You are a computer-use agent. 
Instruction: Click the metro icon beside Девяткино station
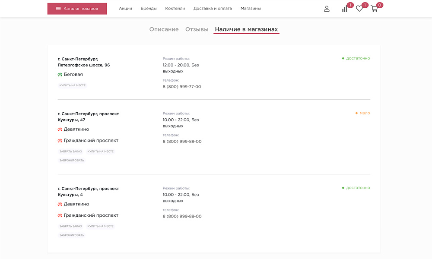click(x=59, y=129)
